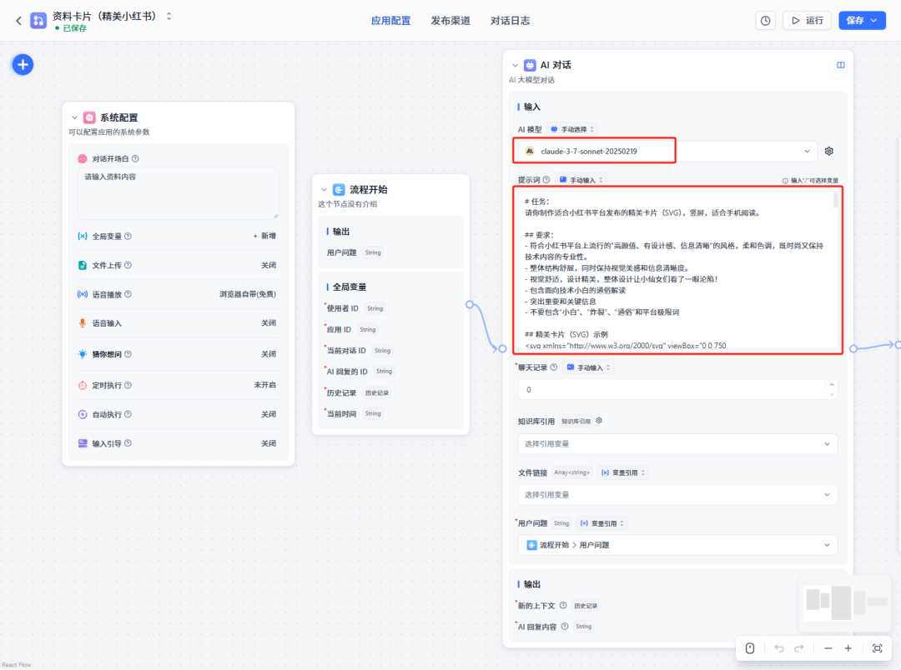Viewport: 901px width, 670px height.
Task: Show help for 对话开场白
Action: coord(135,159)
